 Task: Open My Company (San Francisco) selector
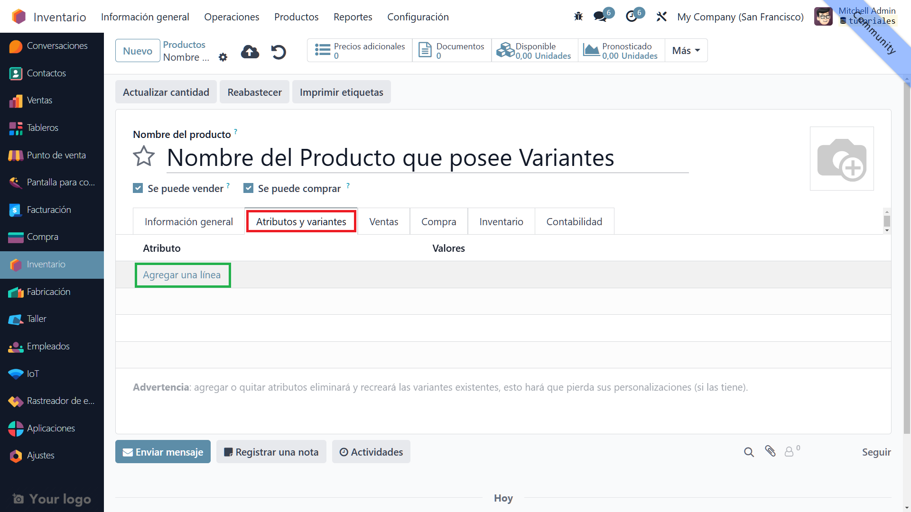click(x=740, y=17)
